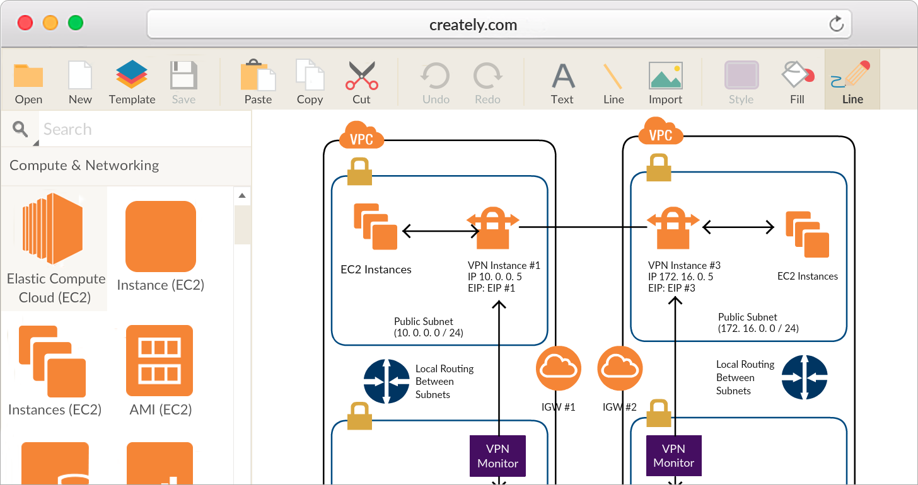Open an existing diagram file

[x=28, y=81]
